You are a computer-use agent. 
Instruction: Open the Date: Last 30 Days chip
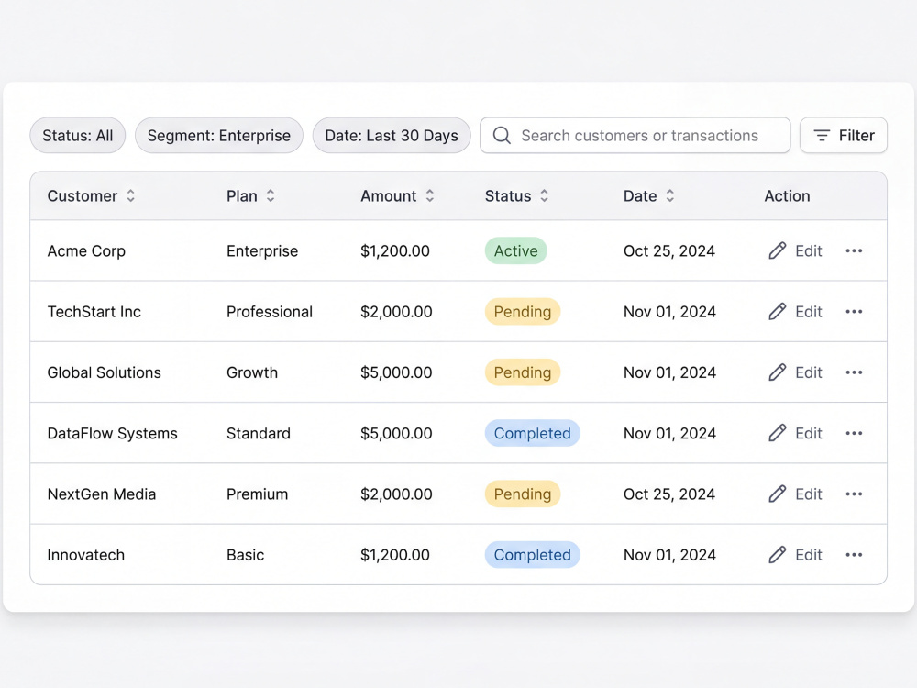coord(392,135)
